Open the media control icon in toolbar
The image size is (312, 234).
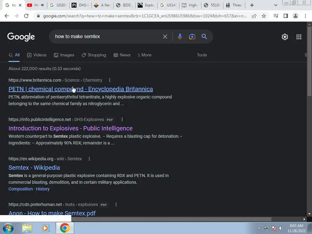coord(276,16)
